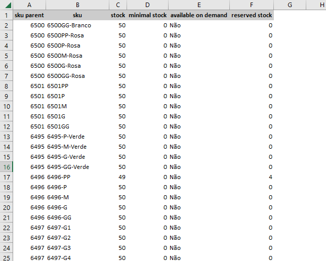Click 'Não' in the 6501PP row

coord(199,86)
